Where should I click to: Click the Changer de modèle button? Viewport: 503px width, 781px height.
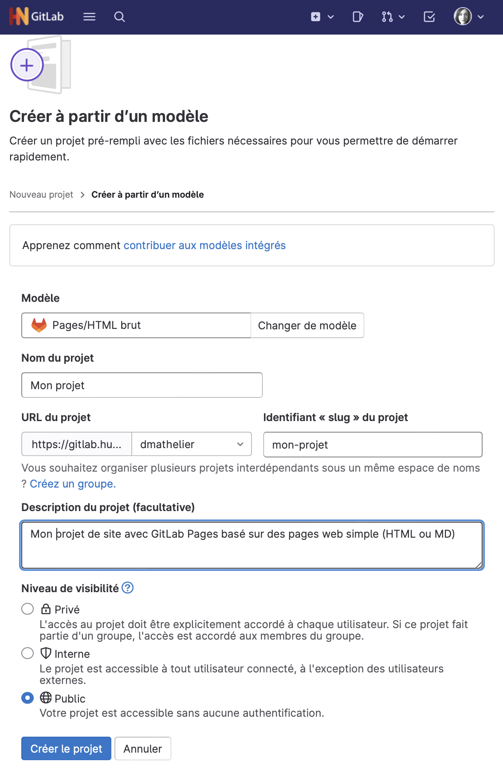pos(307,326)
